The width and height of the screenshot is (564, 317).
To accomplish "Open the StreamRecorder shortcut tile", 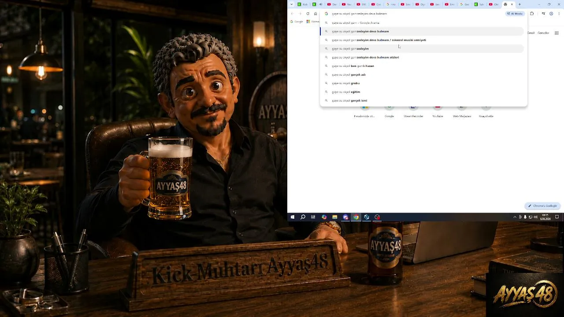I will (413, 112).
